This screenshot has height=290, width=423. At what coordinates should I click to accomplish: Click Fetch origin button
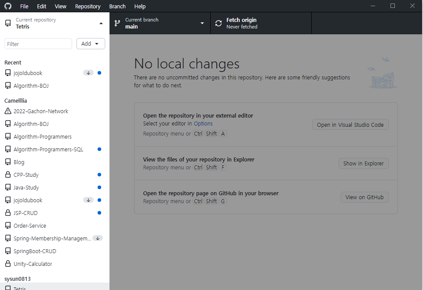pyautogui.click(x=261, y=23)
